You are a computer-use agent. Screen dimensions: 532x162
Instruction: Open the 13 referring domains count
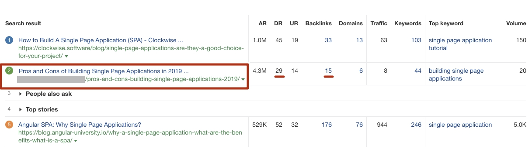click(359, 40)
